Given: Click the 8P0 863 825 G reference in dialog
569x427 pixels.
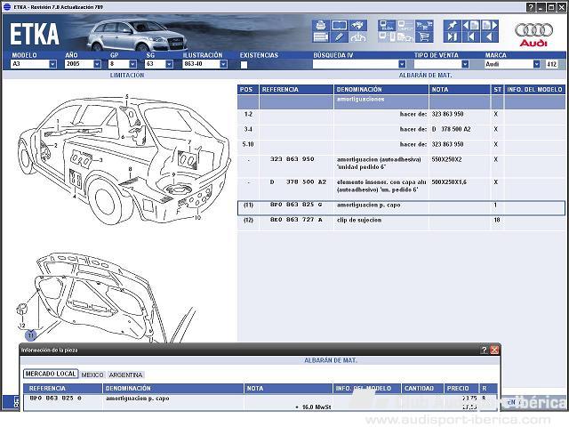Looking at the screenshot, I should point(55,398).
